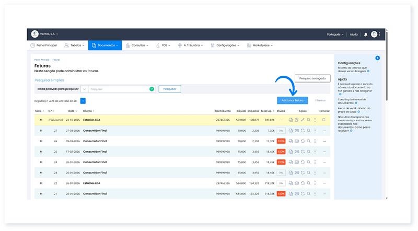Go to page 1 of results
Viewport: 418px width, 231px height.
[x=83, y=101]
